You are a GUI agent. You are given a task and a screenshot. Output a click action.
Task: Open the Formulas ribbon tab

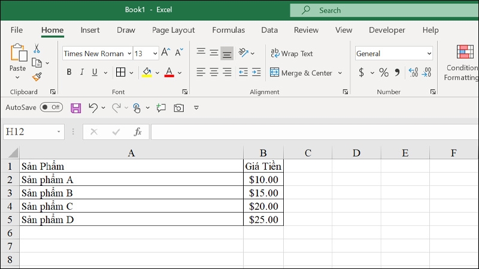click(x=228, y=30)
